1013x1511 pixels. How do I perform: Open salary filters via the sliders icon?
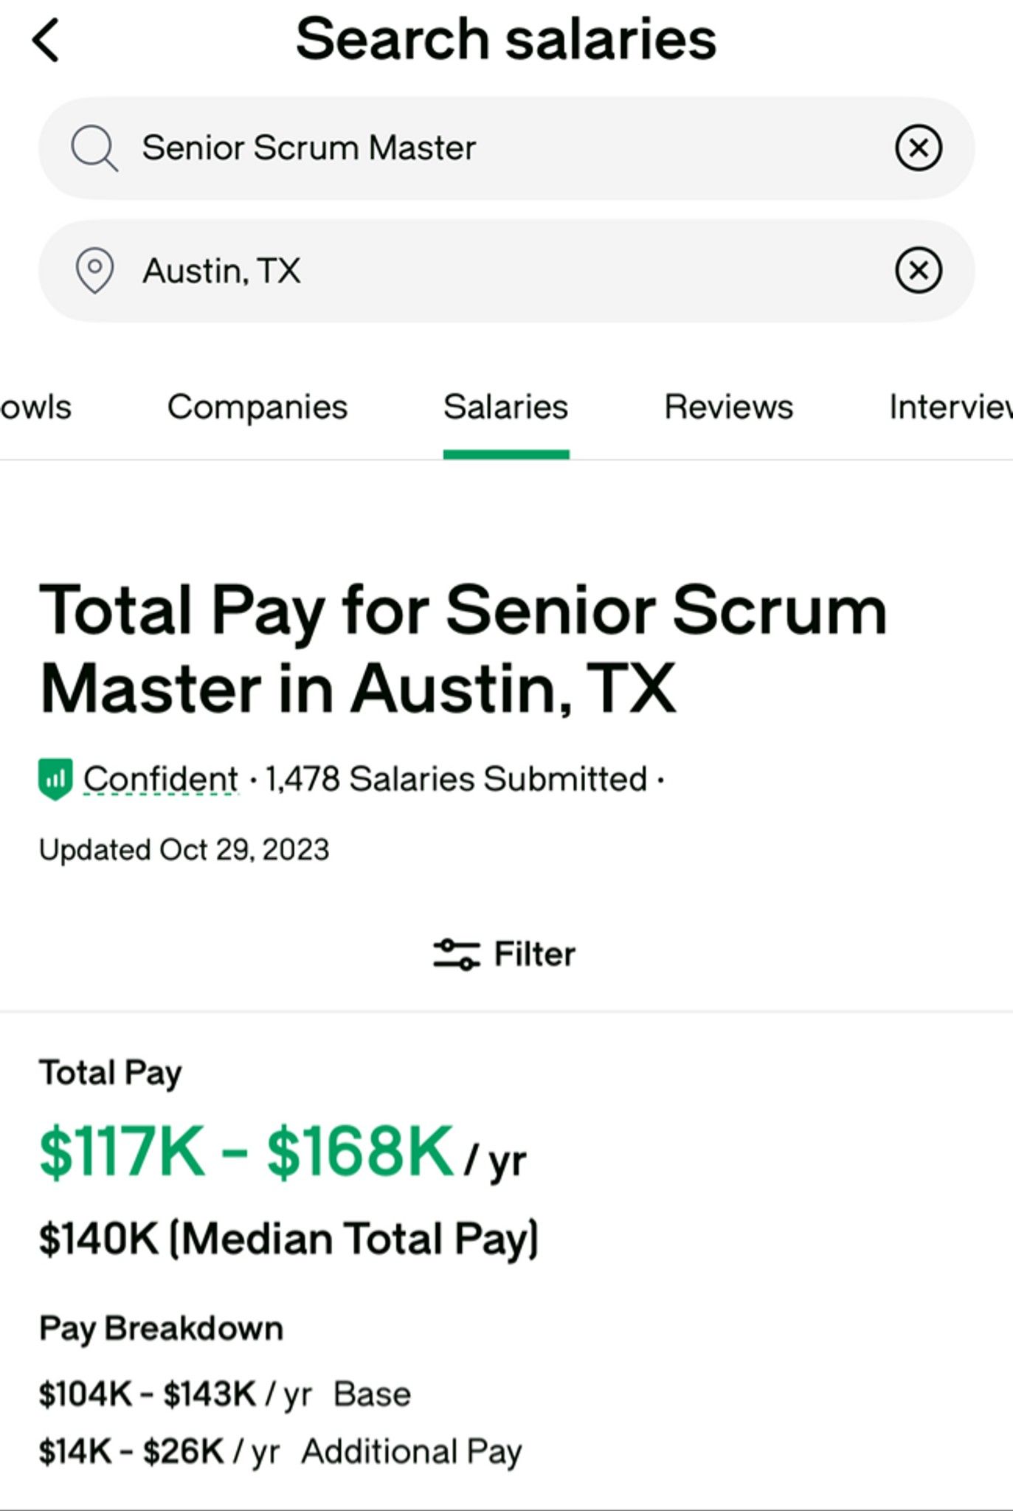[456, 954]
